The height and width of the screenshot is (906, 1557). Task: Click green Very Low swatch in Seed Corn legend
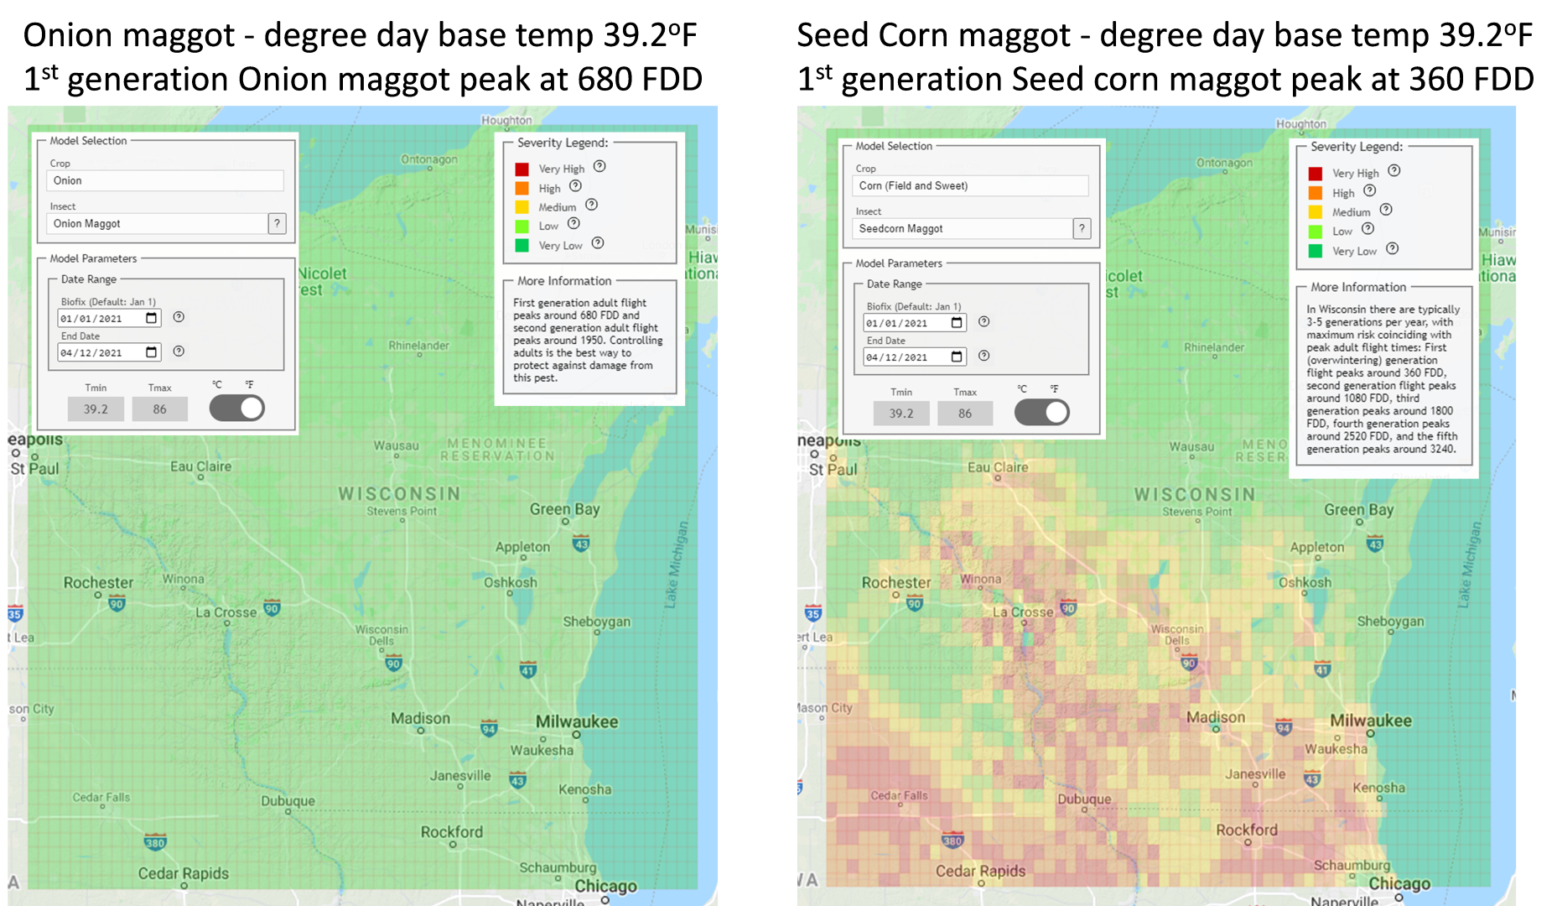pos(1316,251)
